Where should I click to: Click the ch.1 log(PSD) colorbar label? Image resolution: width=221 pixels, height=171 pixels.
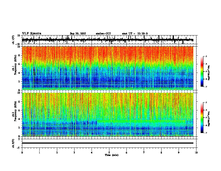coord(209,73)
